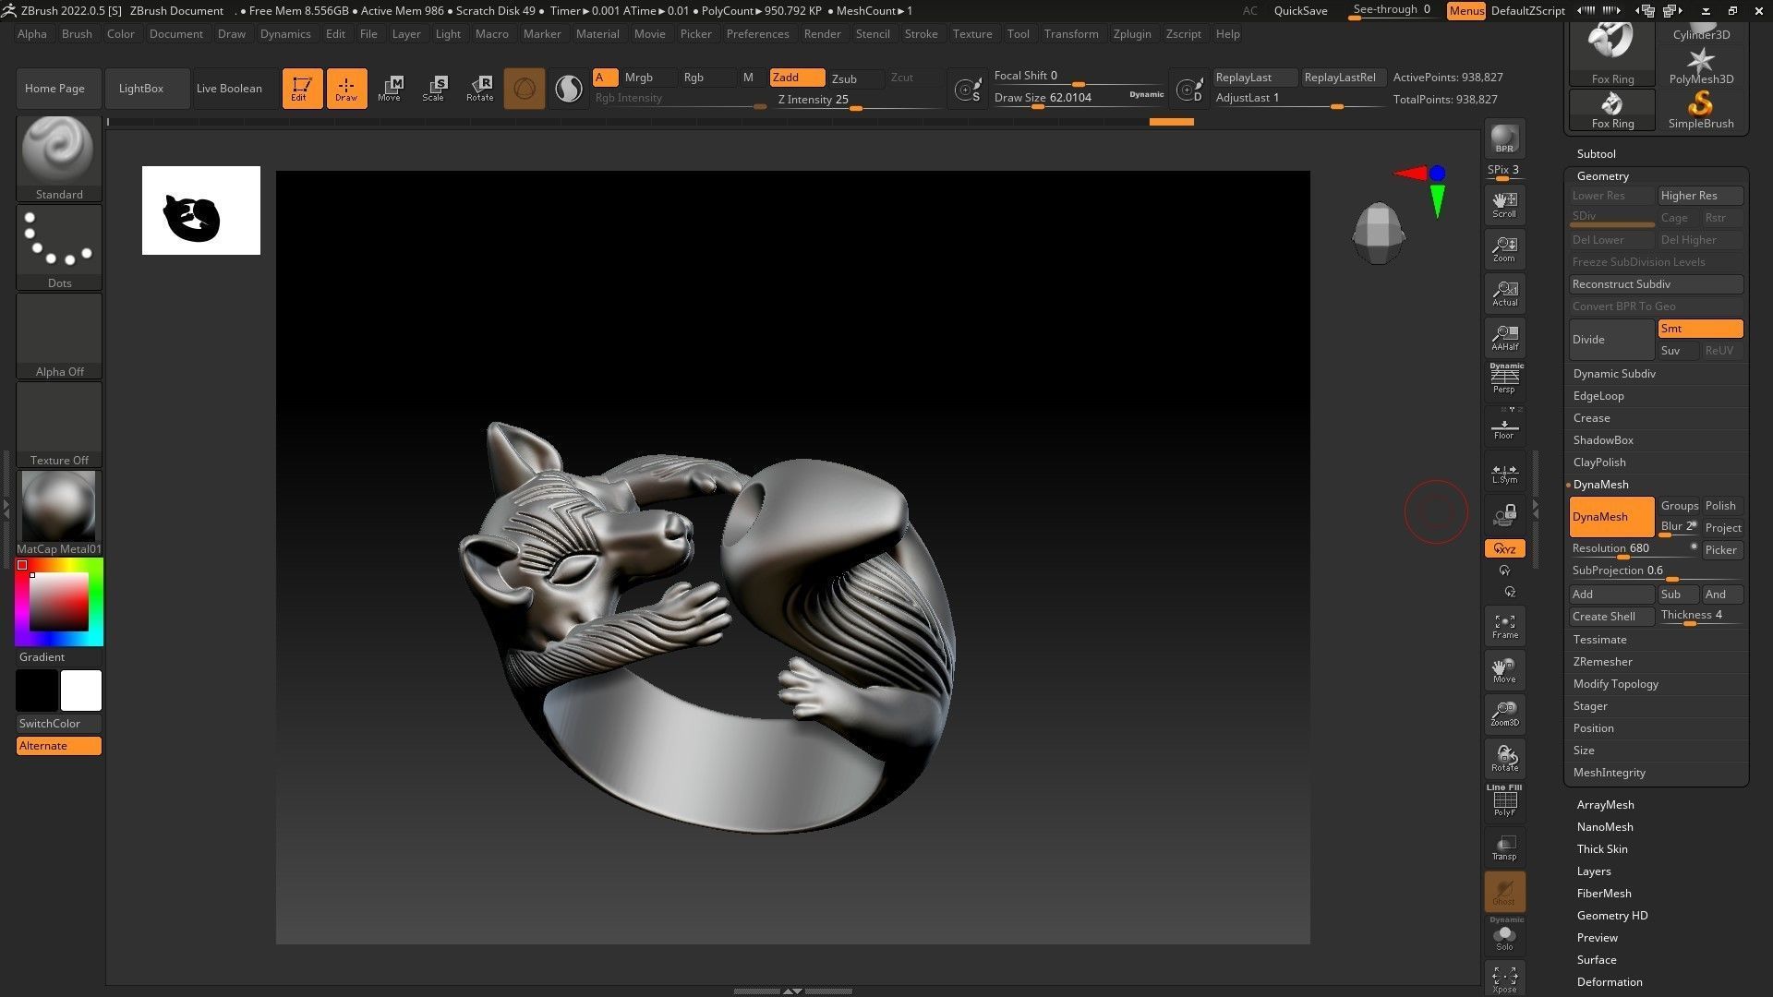This screenshot has width=1773, height=997.
Task: Select the SimpleBrush tool
Action: tap(1701, 111)
